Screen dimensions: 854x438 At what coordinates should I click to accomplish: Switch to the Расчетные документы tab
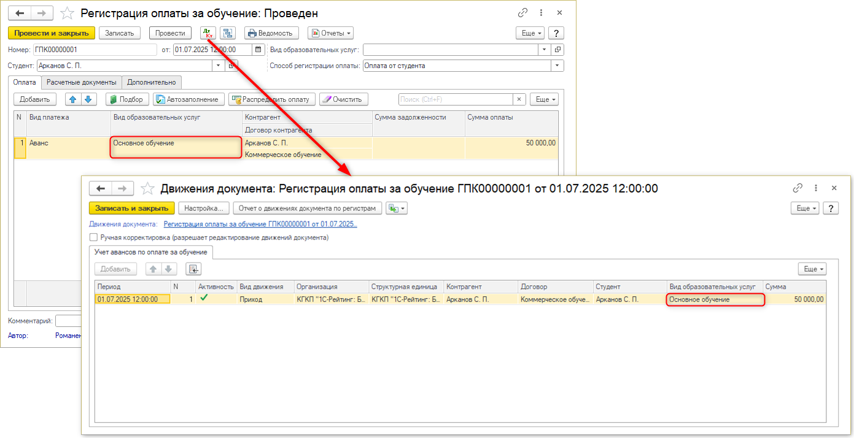click(x=81, y=82)
